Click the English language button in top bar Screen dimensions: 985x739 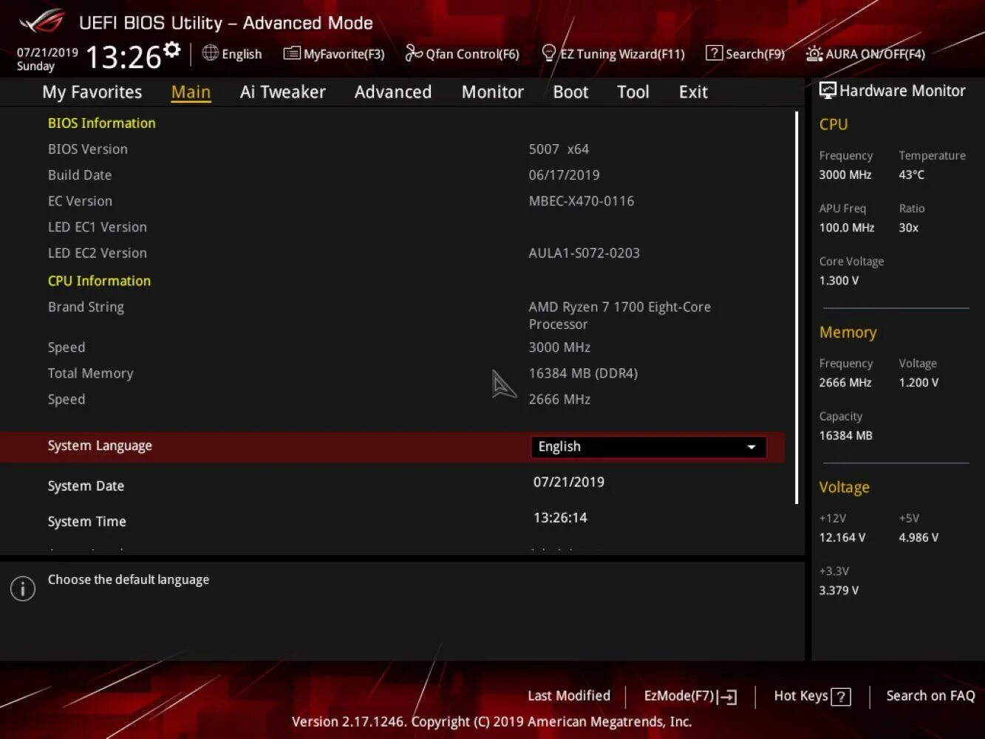232,53
